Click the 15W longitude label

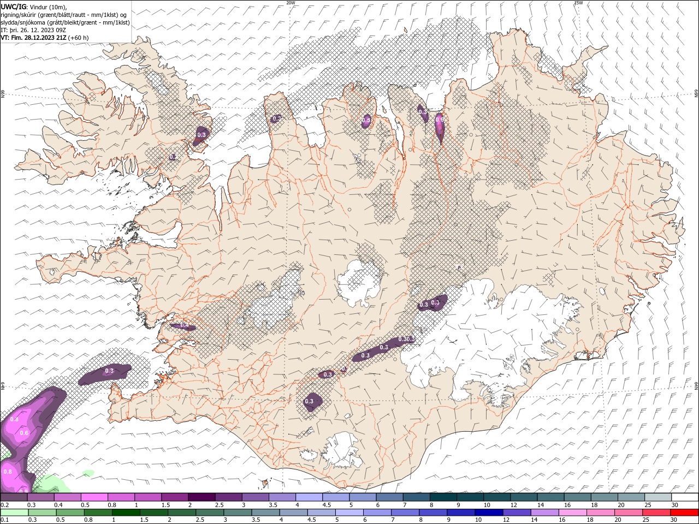[578, 3]
